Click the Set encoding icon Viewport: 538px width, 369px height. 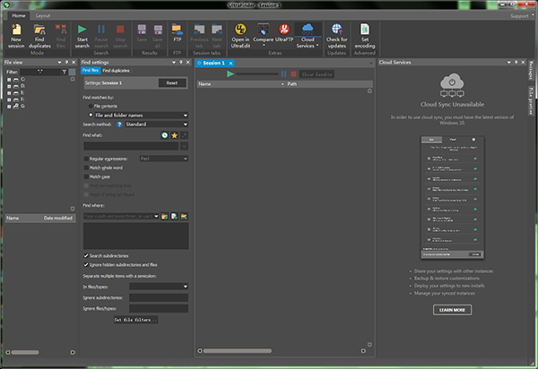pyautogui.click(x=365, y=30)
